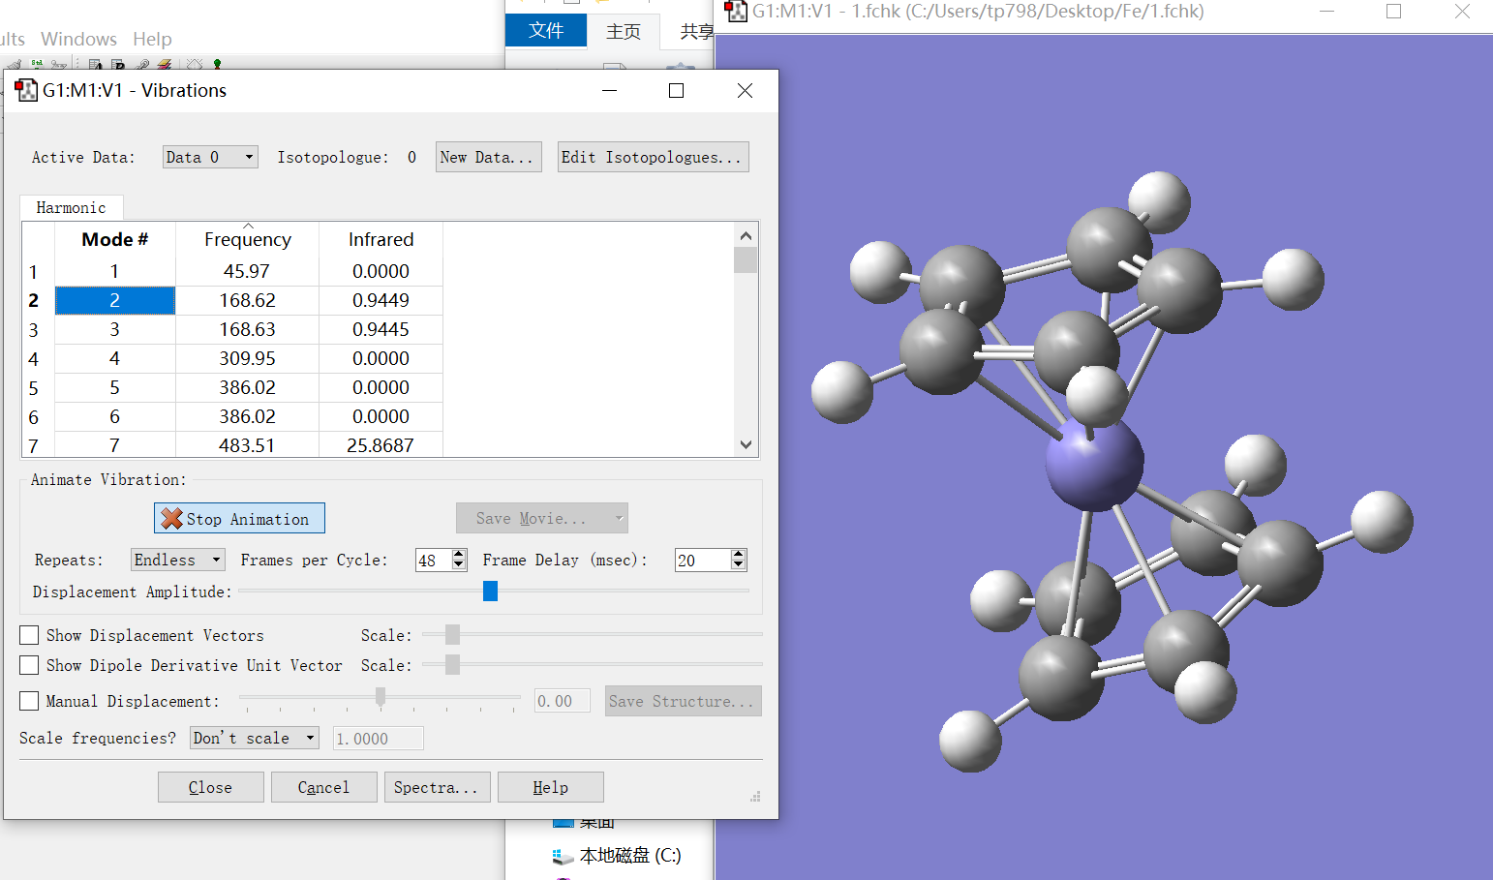Click the green tree icon in the toolbar
The image size is (1493, 880).
tap(217, 64)
